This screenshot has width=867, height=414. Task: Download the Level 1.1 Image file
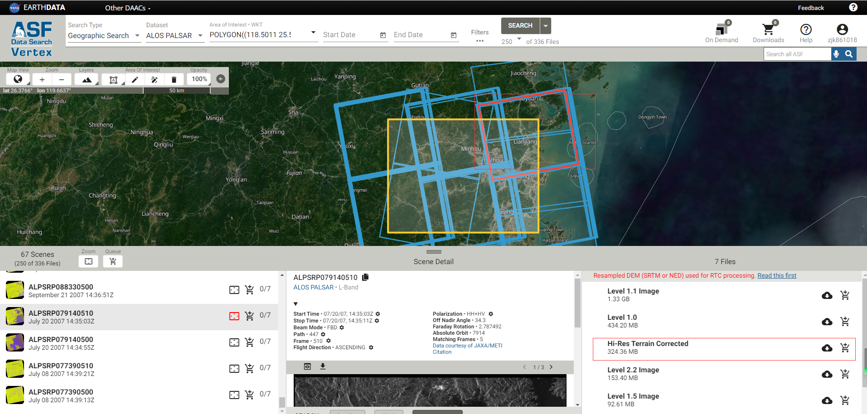(x=827, y=295)
